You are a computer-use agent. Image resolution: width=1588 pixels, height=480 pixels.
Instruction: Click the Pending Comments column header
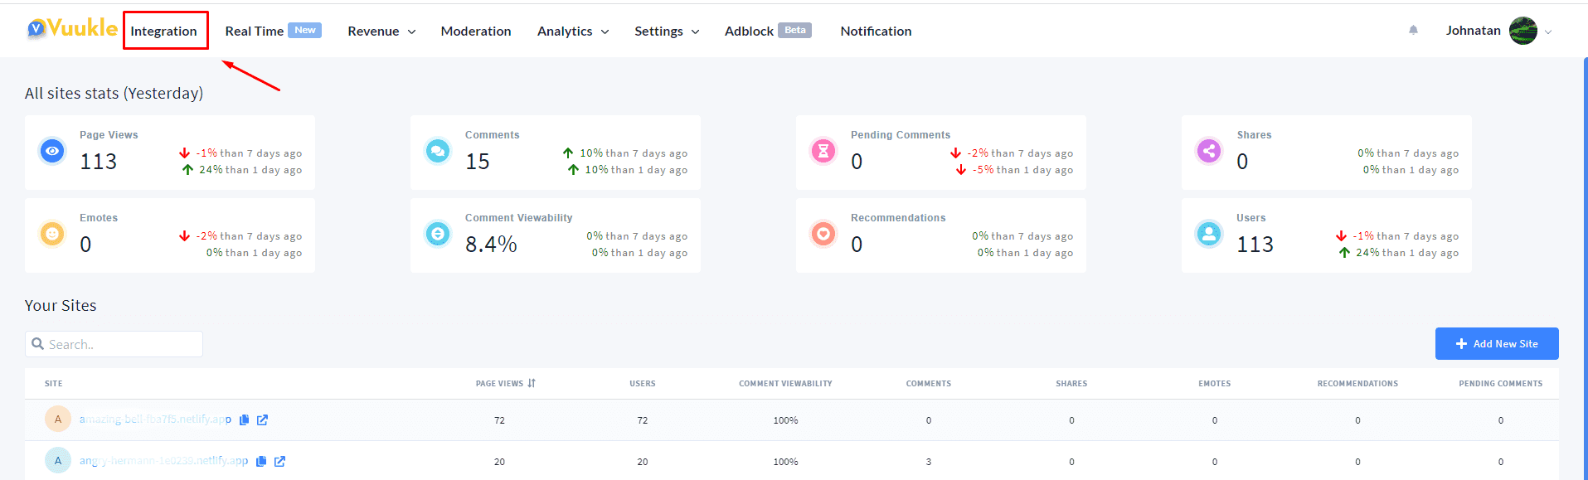pyautogui.click(x=1500, y=383)
